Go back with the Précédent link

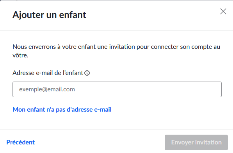21,142
